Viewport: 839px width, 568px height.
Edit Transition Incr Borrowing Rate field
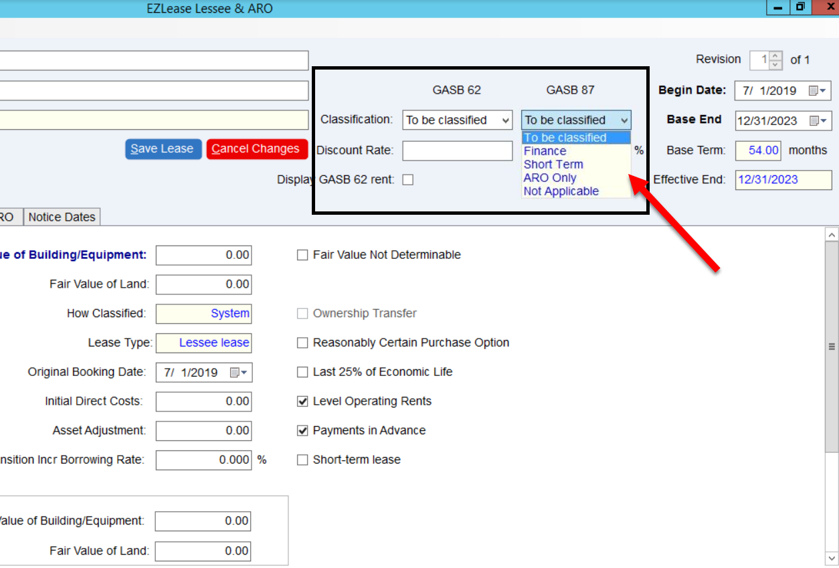pos(204,460)
